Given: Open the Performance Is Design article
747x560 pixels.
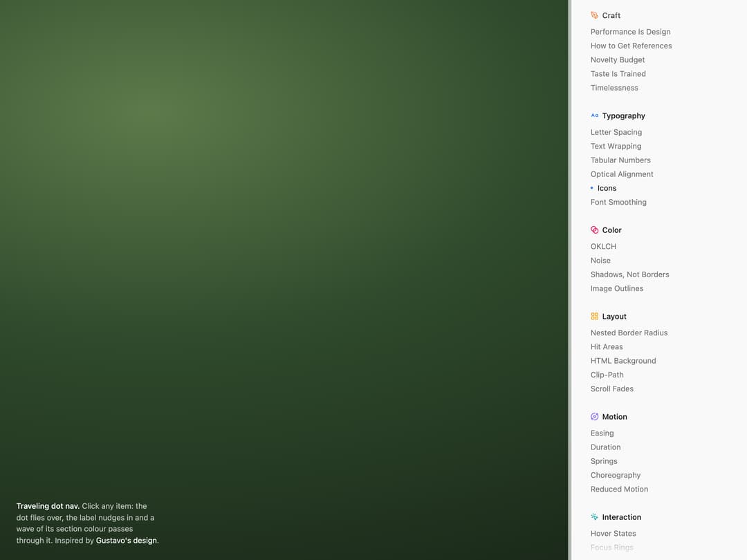Looking at the screenshot, I should pyautogui.click(x=630, y=32).
